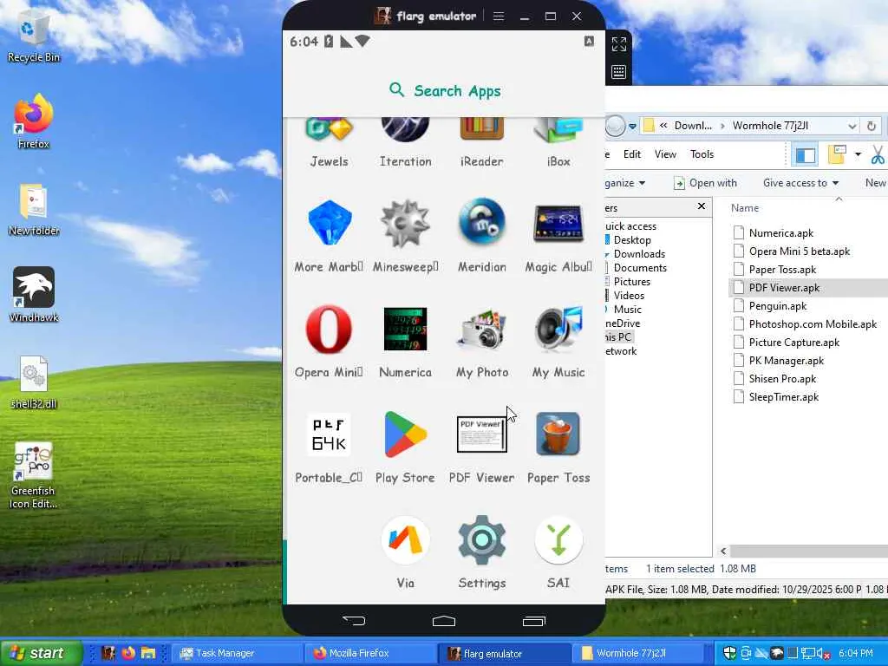This screenshot has height=666, width=888.
Task: Tap the Android home navigation button
Action: (x=444, y=621)
